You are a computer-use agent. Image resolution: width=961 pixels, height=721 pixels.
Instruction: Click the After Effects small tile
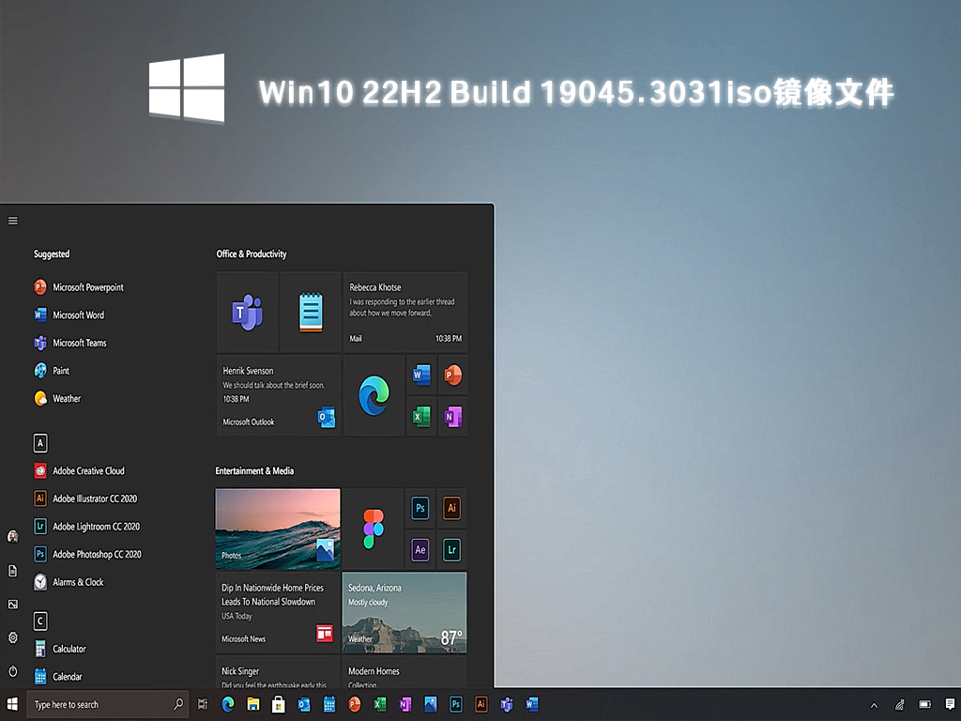pyautogui.click(x=420, y=550)
